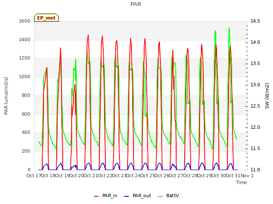Click the blue PAR_out legend swatch
The width and height of the screenshot is (273, 204).
(x=126, y=196)
